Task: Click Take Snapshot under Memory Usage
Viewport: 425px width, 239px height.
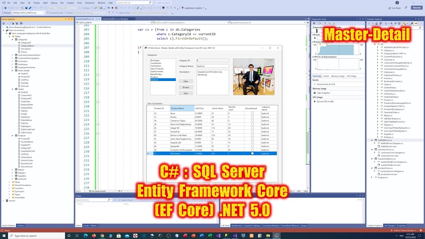Action: click(x=323, y=93)
